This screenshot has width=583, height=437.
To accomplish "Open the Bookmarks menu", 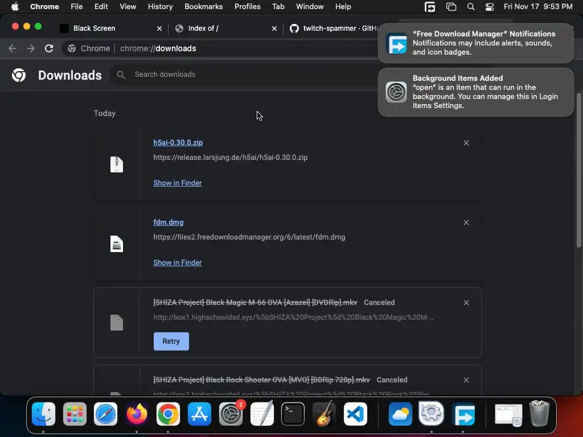I will [x=203, y=6].
